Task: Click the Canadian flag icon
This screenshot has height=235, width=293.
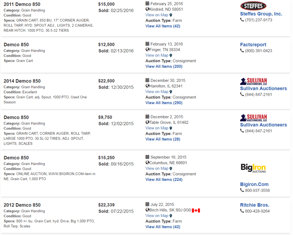Action: tap(196, 210)
